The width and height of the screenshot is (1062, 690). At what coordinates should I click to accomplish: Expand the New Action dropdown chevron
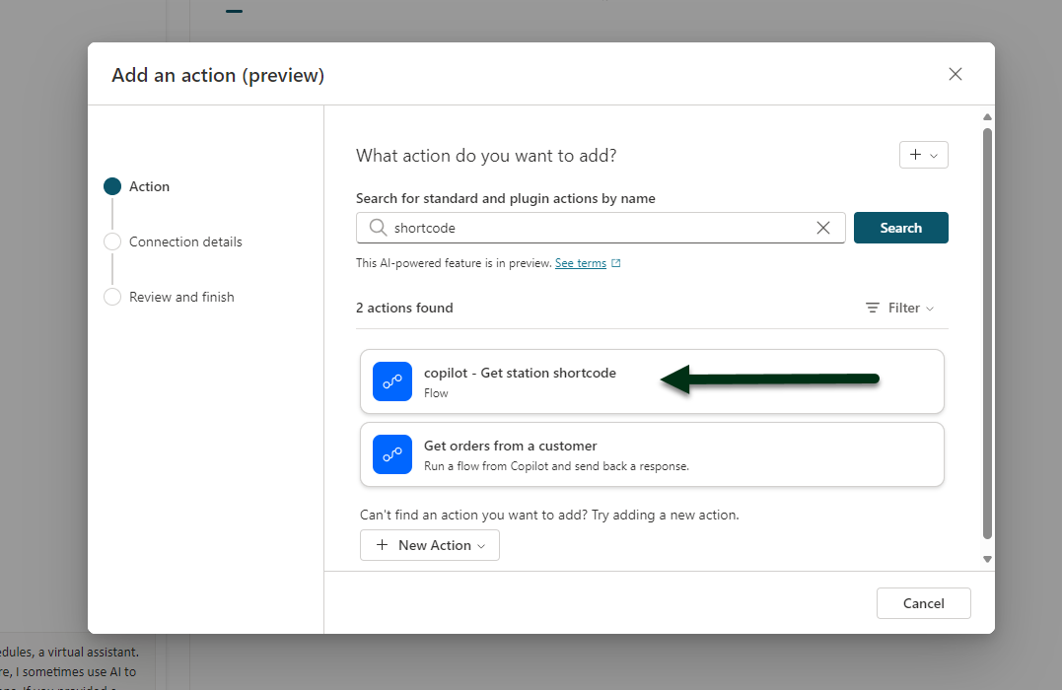coord(481,546)
